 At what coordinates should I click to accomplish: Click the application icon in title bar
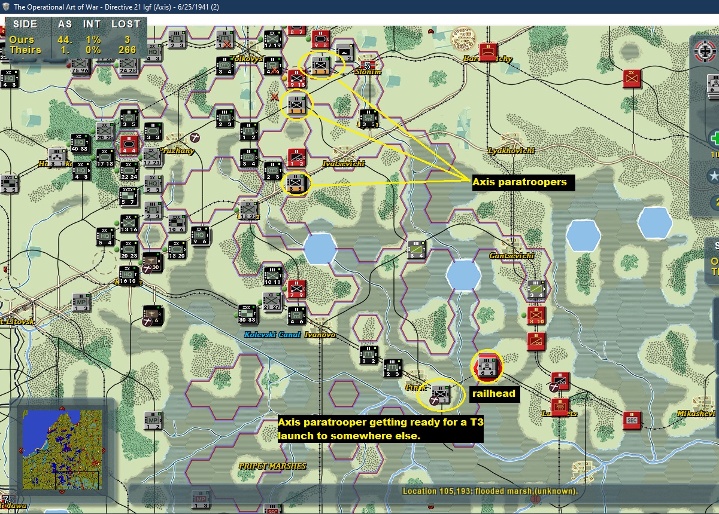pos(5,7)
